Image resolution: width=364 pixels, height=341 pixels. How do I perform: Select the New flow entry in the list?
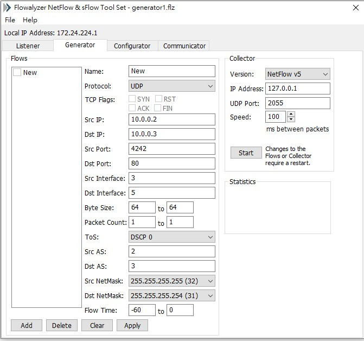pyautogui.click(x=30, y=72)
